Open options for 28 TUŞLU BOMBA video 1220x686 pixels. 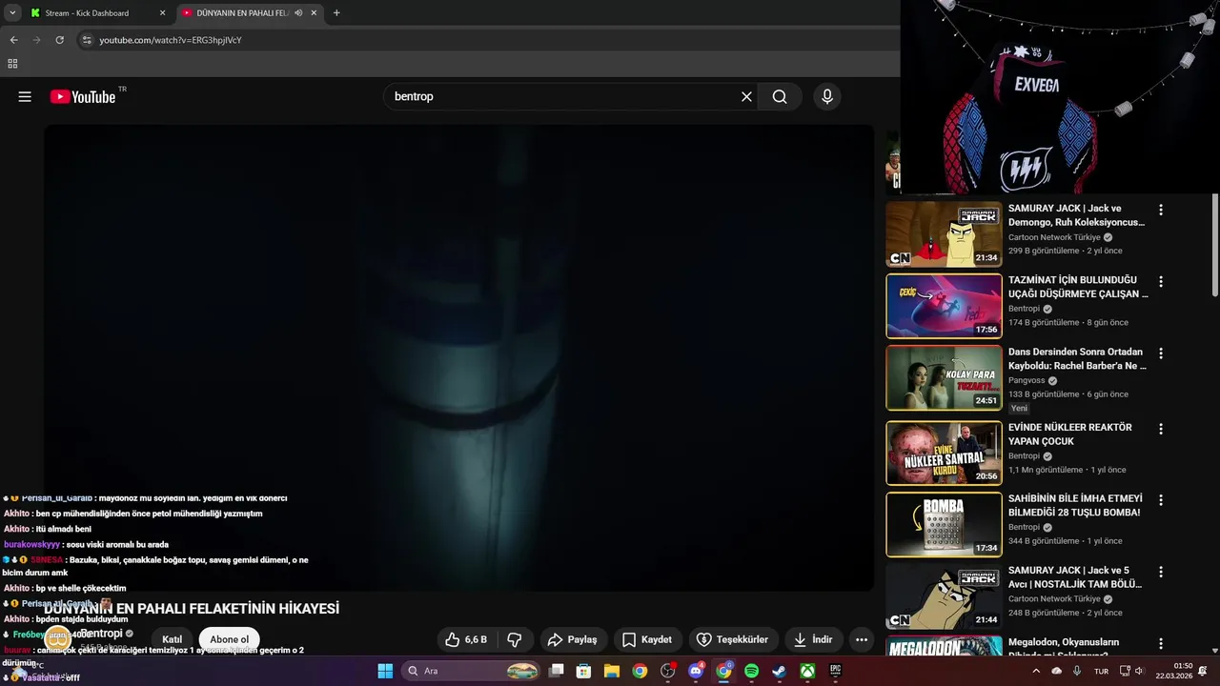pos(1160,500)
